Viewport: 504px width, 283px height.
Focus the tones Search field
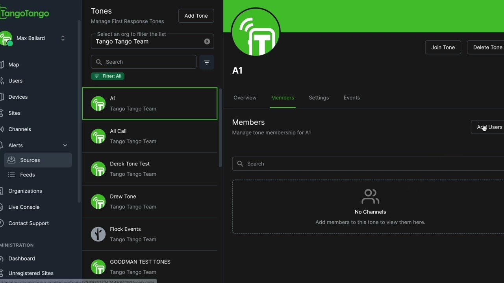(144, 62)
